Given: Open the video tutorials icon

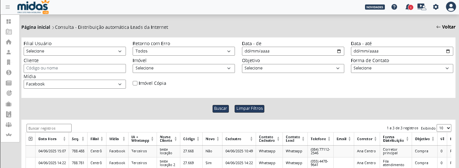Looking at the screenshot, I should click(422, 7).
